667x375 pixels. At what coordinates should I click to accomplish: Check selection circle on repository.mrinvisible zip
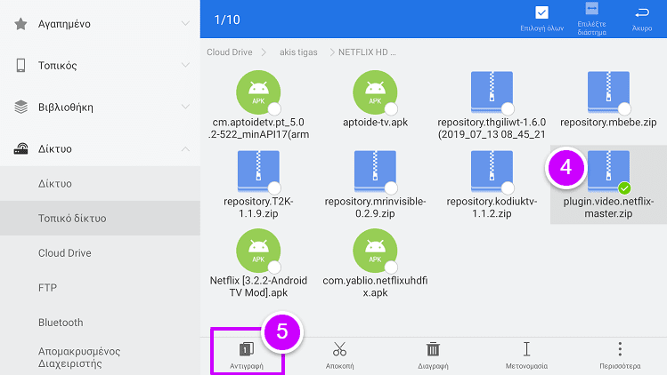[x=391, y=187]
